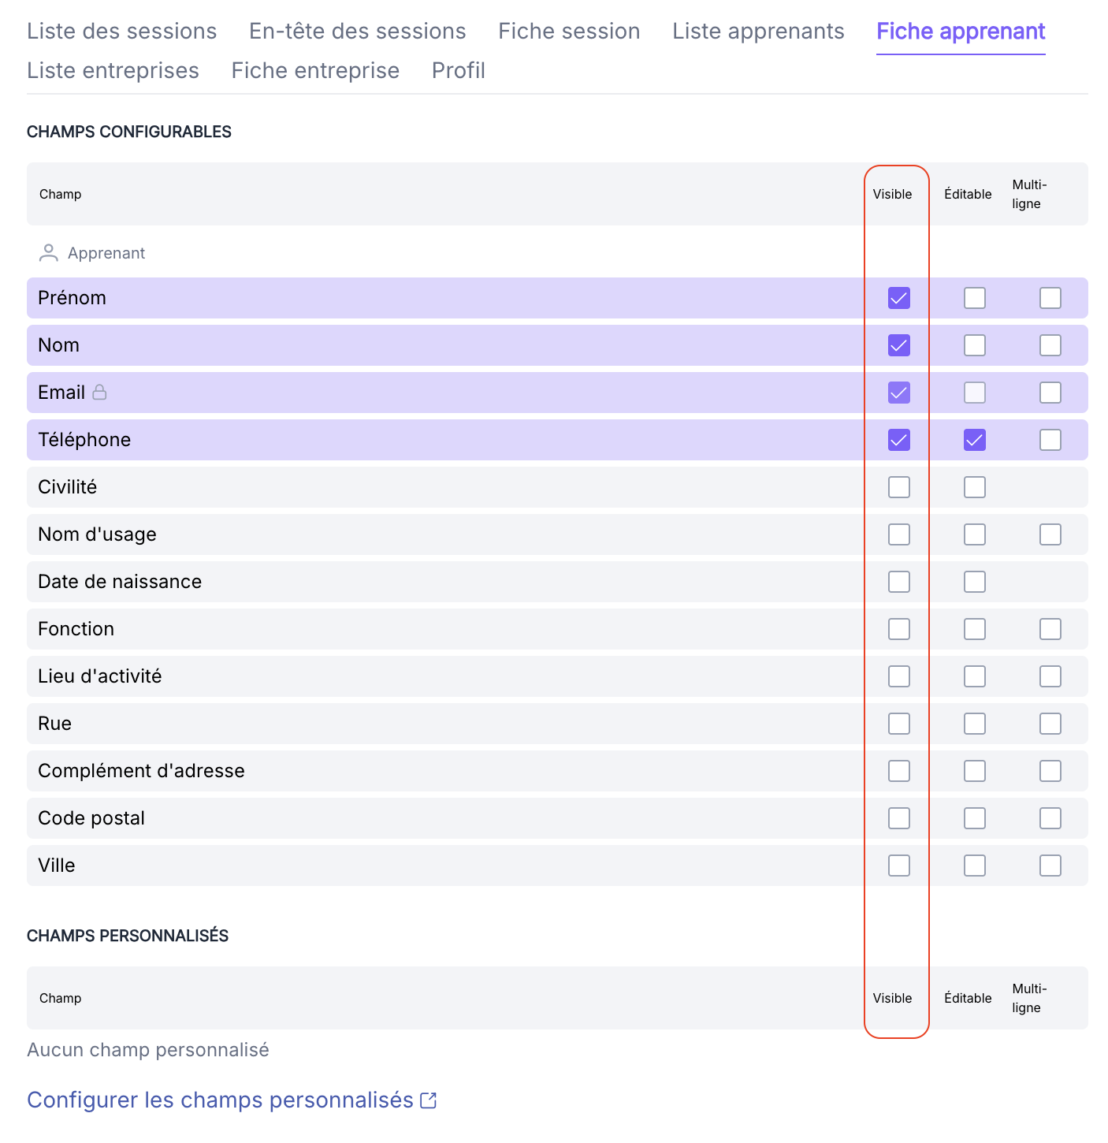Click the Rue row label

54,724
